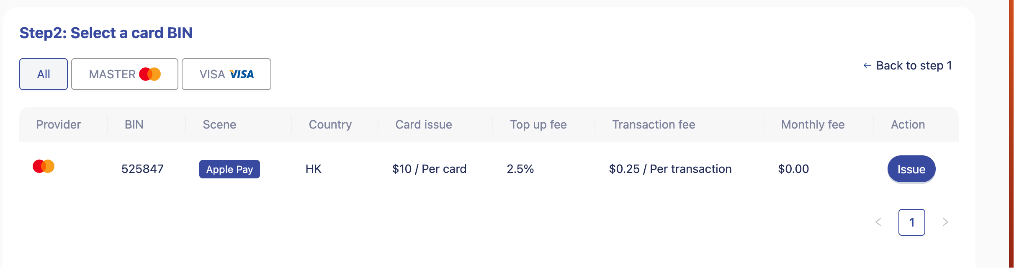This screenshot has width=1014, height=268.
Task: Click the Mastercard logo in MASTER filter
Action: pyautogui.click(x=150, y=74)
